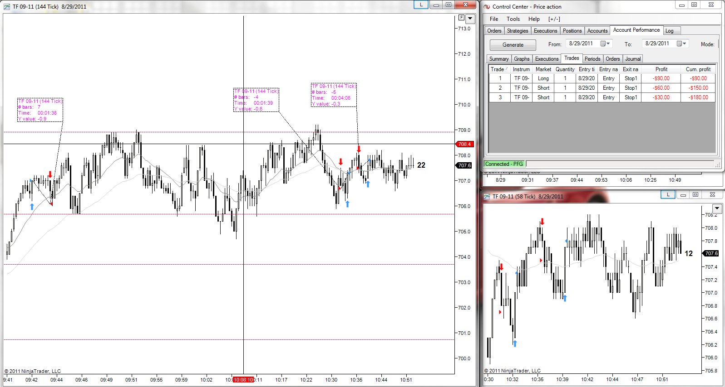Switch to the Strategies tab
Viewport: 725px width, 387px height.
(x=518, y=31)
